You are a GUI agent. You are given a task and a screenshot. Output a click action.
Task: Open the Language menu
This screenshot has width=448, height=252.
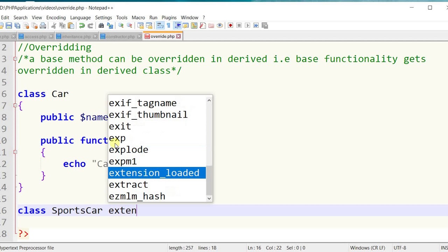[x=80, y=17]
